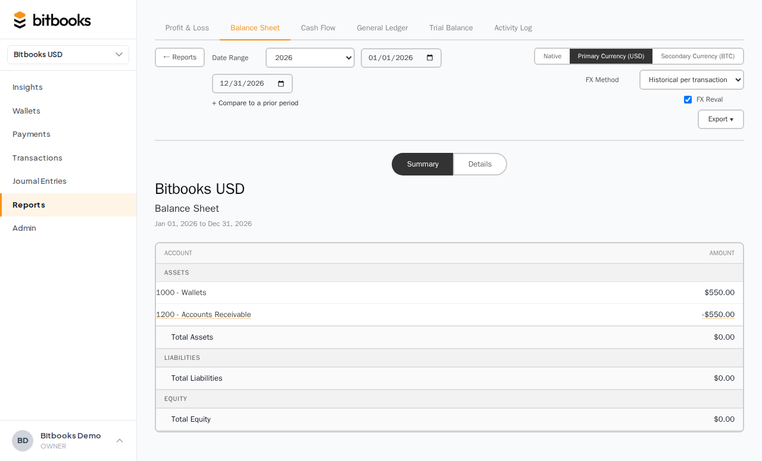The height and width of the screenshot is (461, 762).
Task: Click the AMOUNT column header
Action: pos(722,253)
